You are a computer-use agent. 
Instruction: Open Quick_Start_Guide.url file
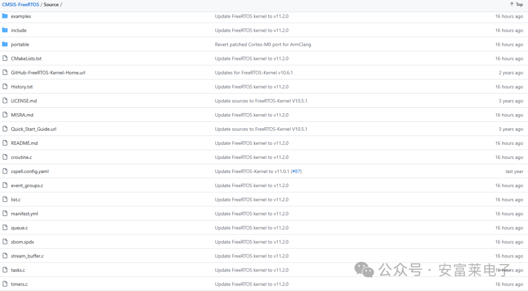(34, 129)
